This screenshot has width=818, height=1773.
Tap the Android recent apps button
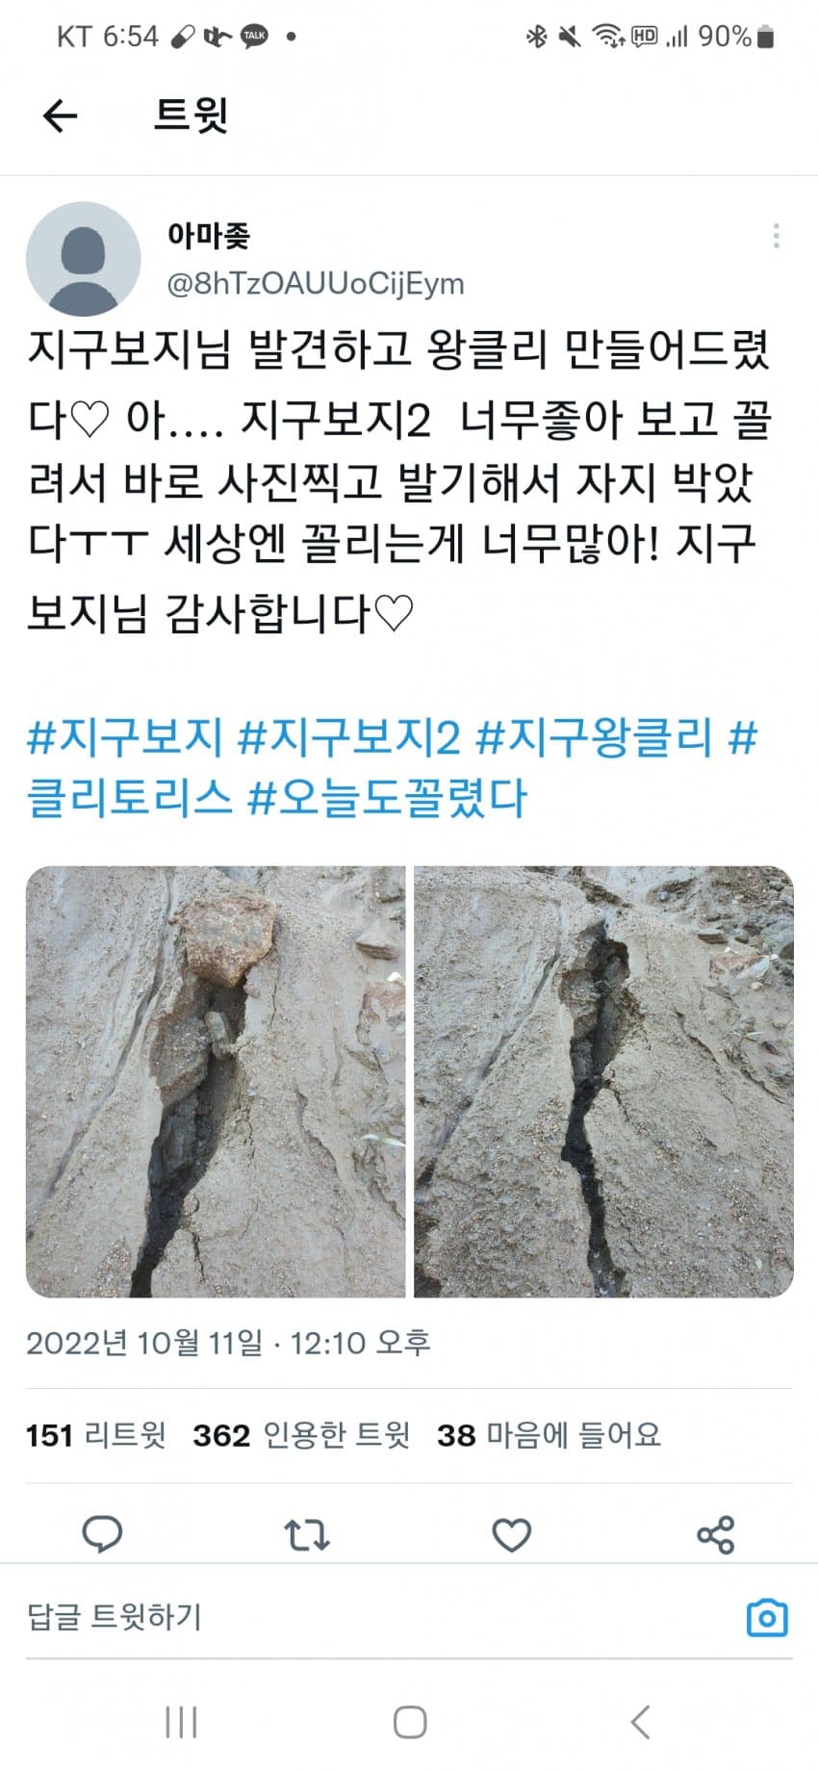(x=181, y=1722)
